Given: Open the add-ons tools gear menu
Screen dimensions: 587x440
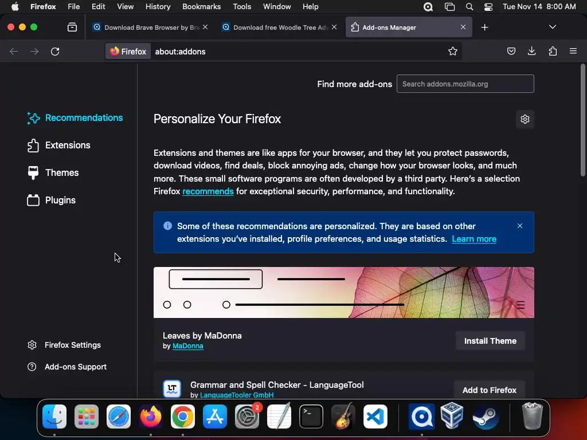Looking at the screenshot, I should (525, 119).
